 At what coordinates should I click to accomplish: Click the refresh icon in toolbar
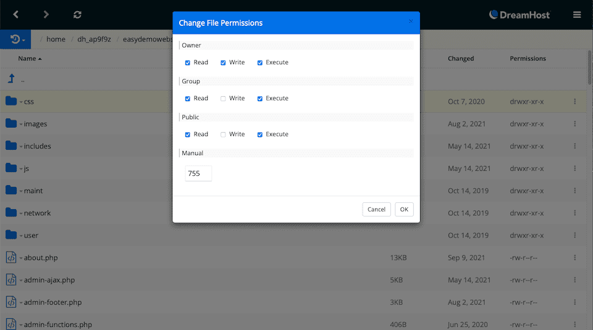coord(77,14)
